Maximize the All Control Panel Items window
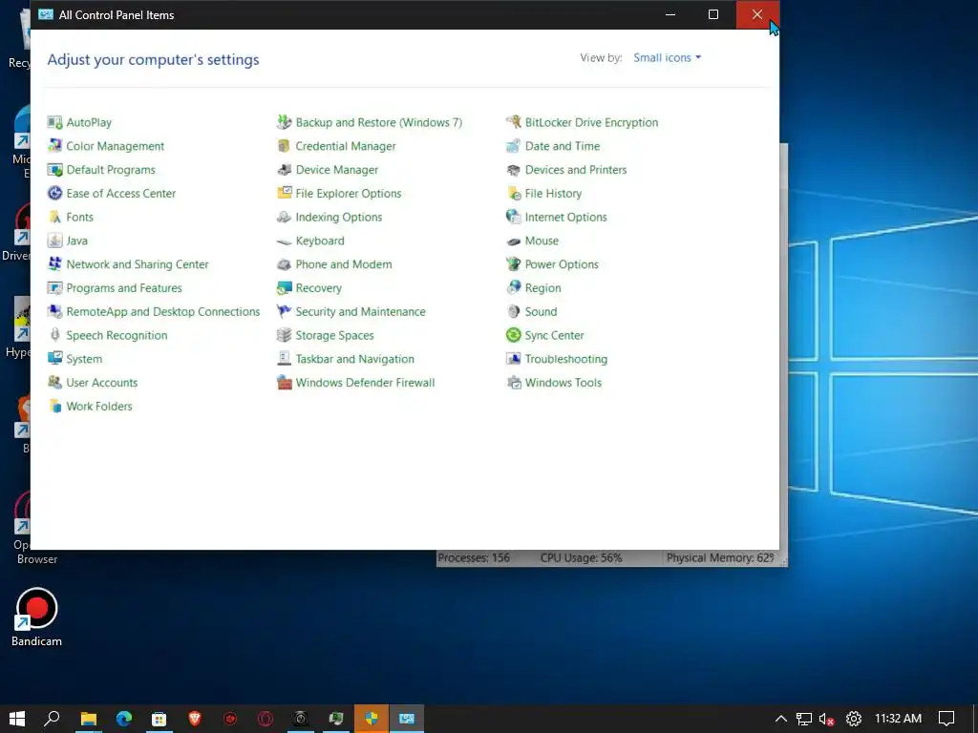This screenshot has width=978, height=733. click(713, 14)
